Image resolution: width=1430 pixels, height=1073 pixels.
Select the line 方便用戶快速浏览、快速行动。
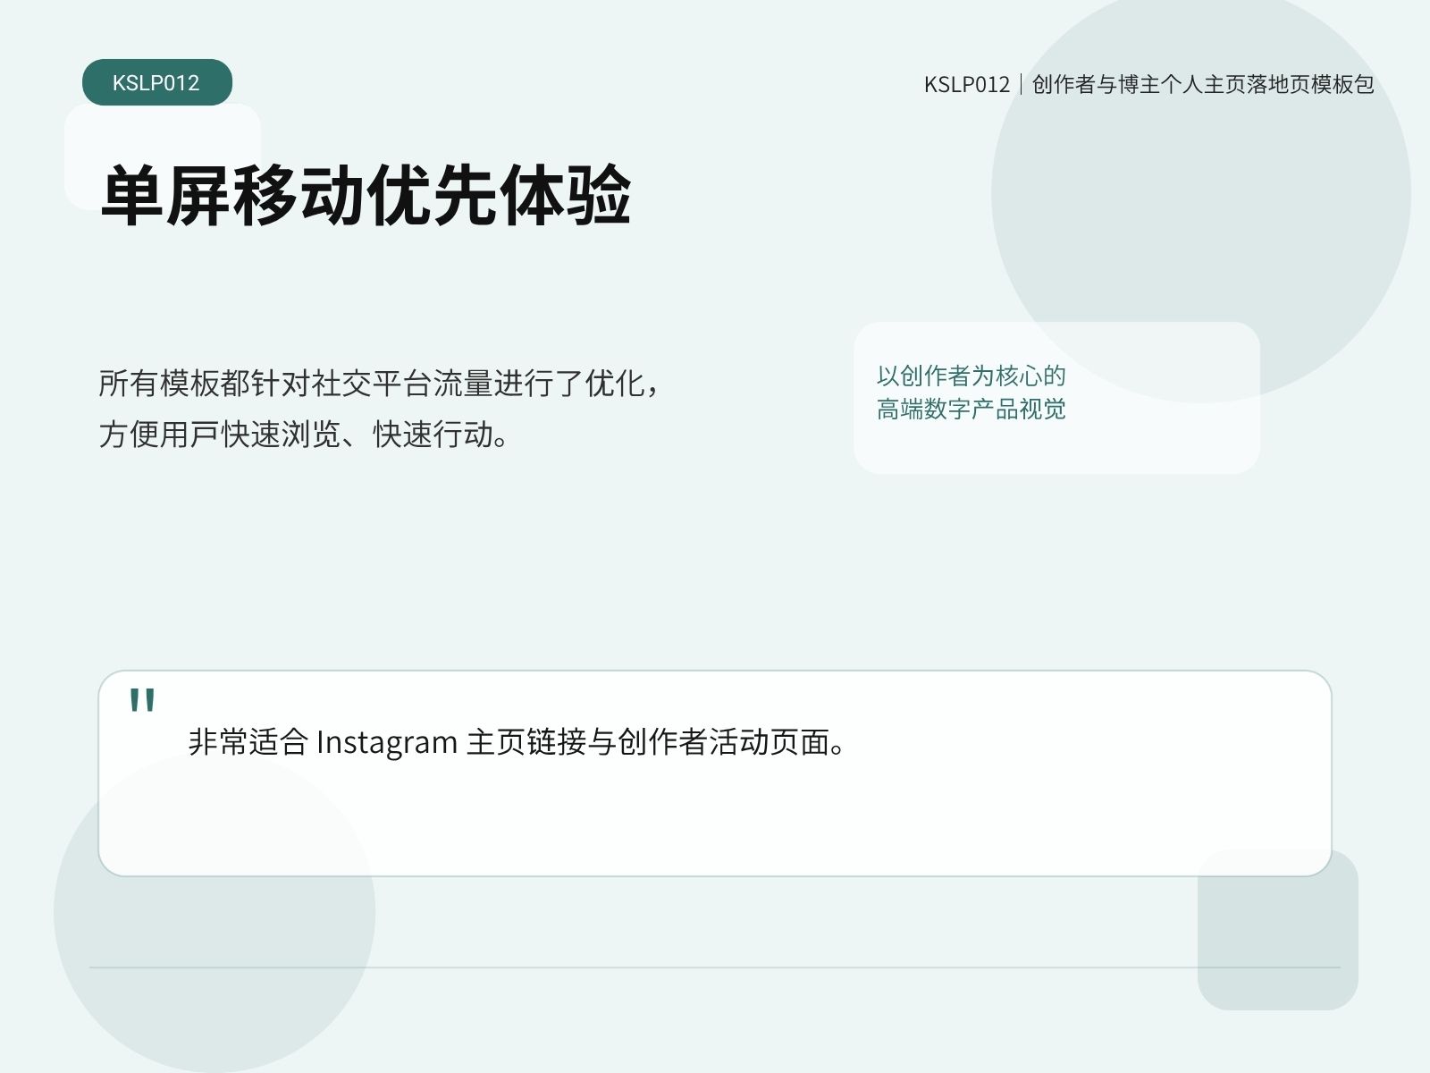tap(305, 434)
